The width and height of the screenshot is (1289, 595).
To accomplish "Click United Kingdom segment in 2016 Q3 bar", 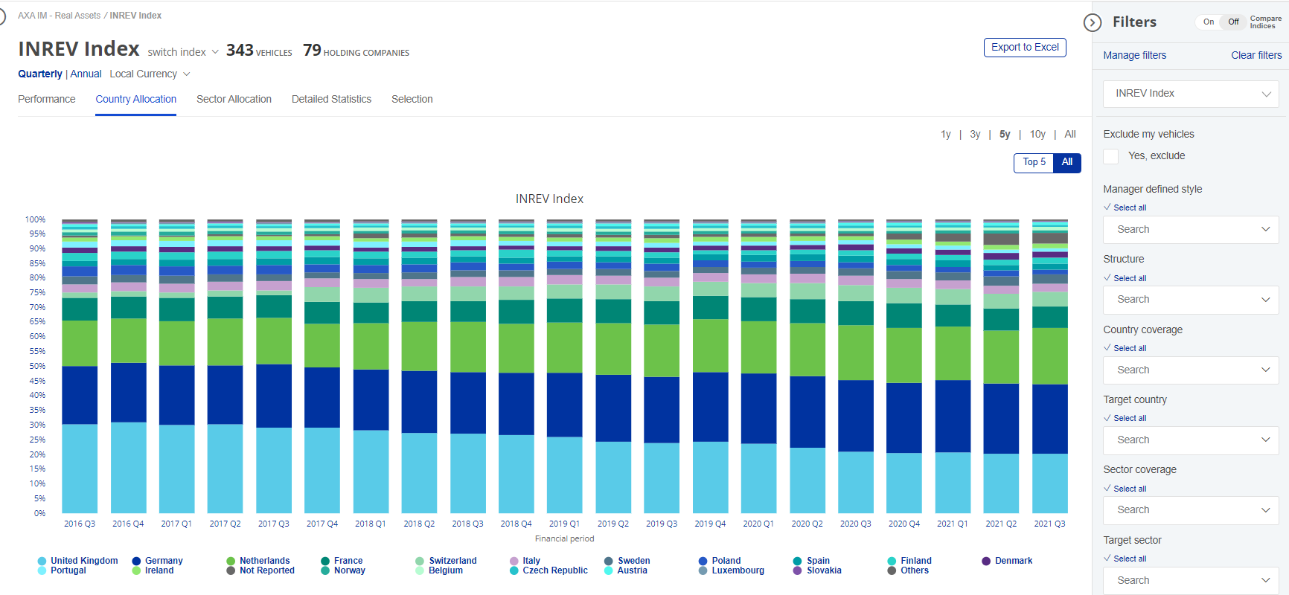I will (80, 469).
